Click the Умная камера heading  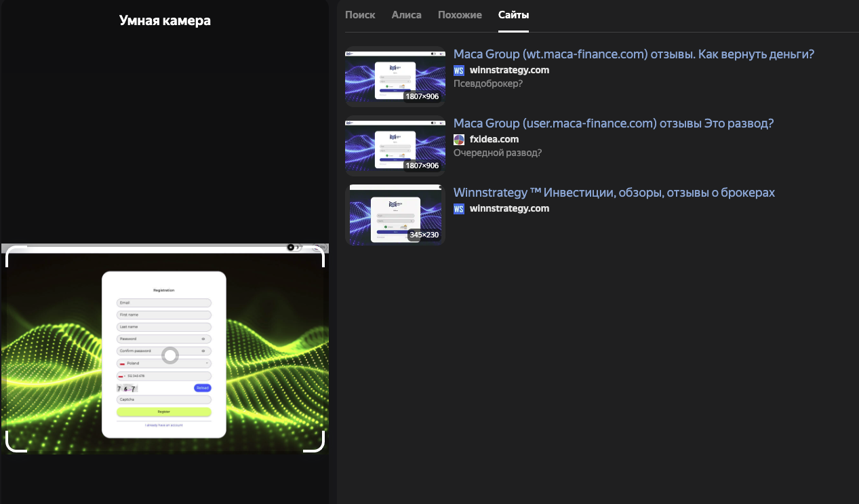point(165,21)
